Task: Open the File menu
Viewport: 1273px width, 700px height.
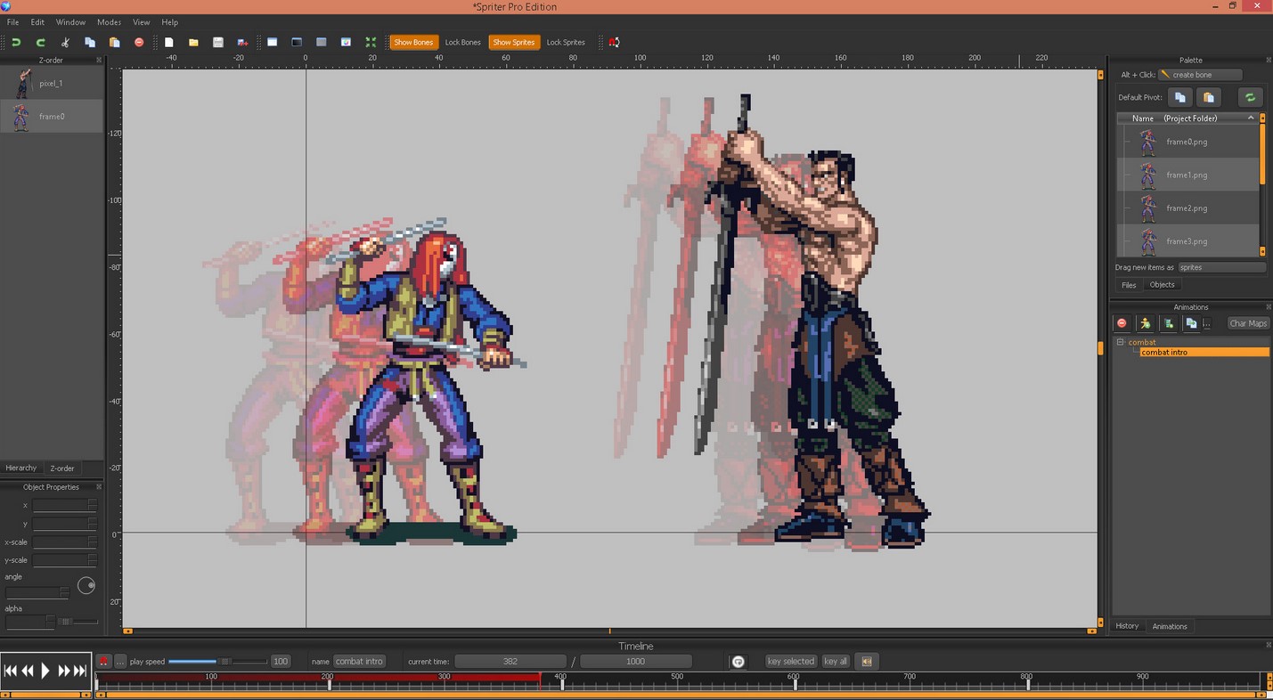Action: 12,22
